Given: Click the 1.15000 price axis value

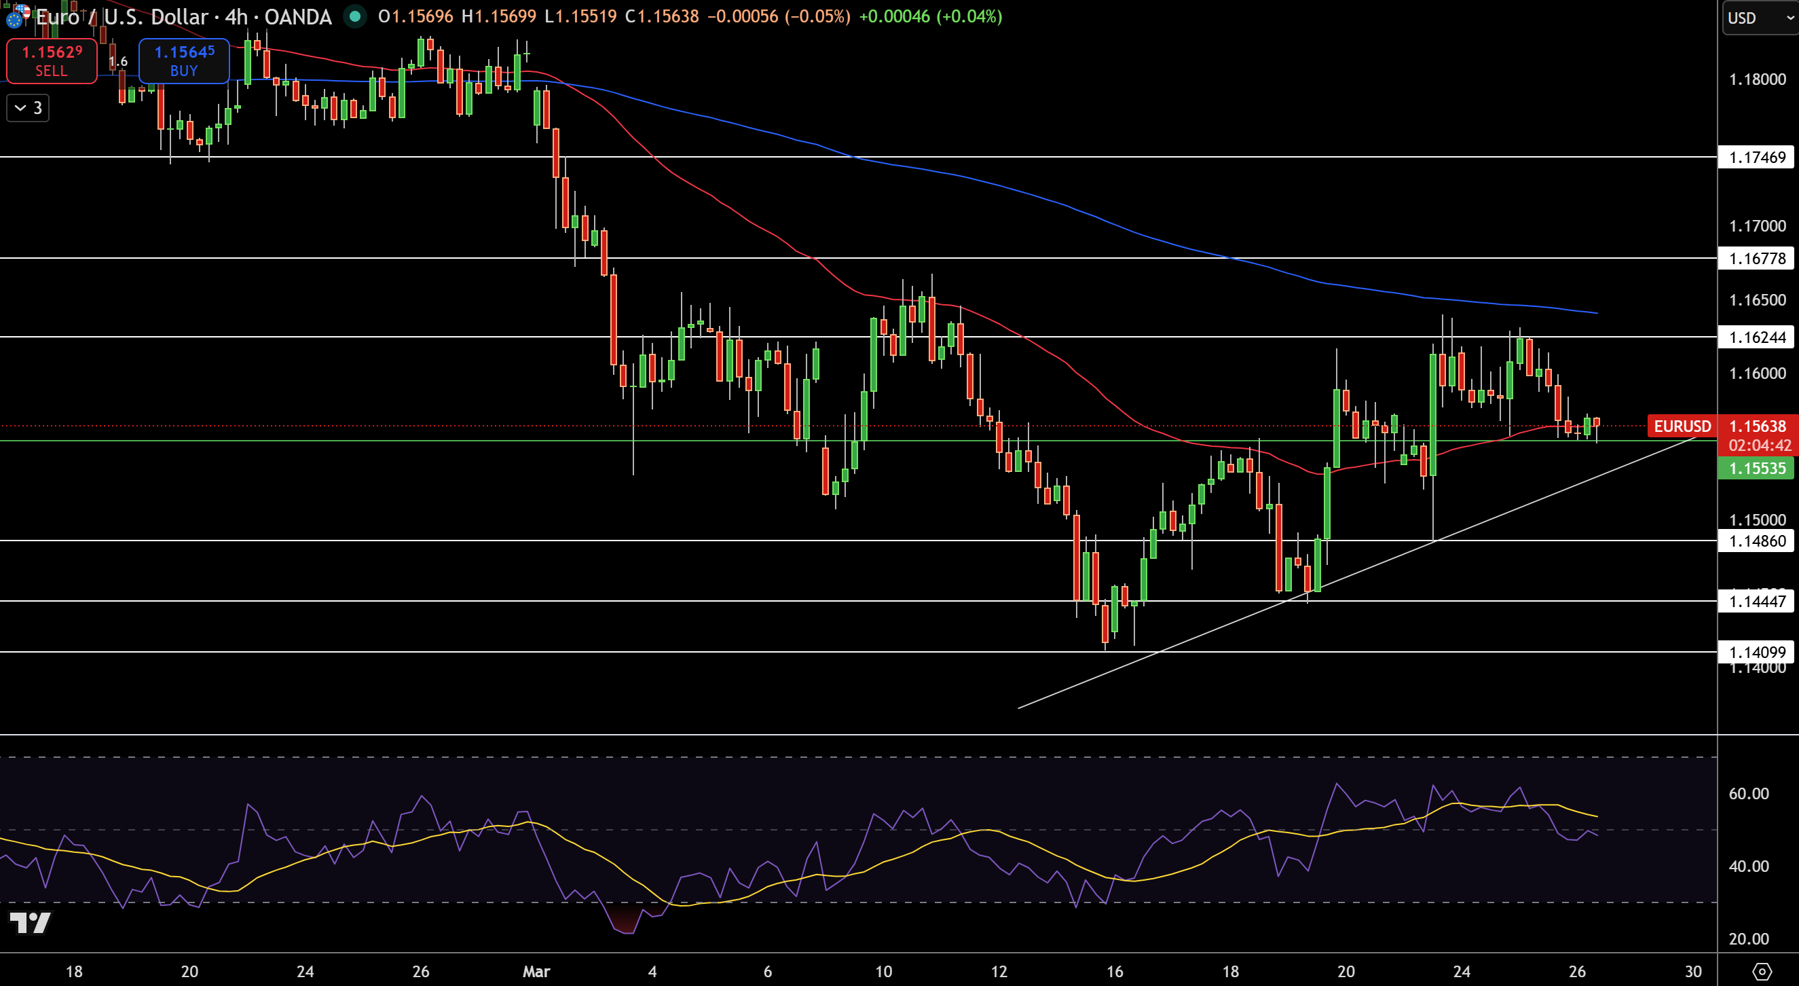Looking at the screenshot, I should [x=1757, y=520].
